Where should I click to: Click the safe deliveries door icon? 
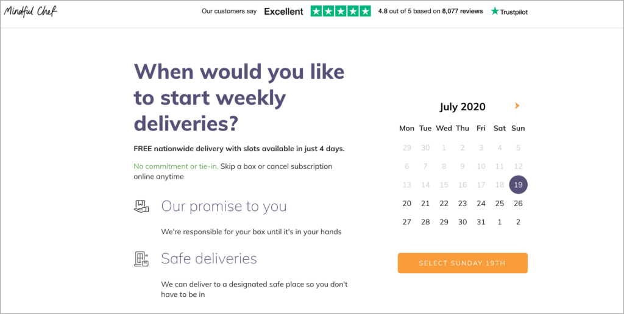tap(141, 259)
